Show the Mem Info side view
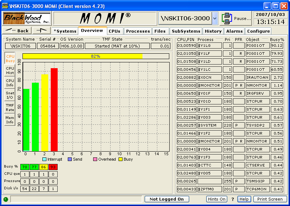The height and width of the screenshot is (206, 290). tap(10, 120)
